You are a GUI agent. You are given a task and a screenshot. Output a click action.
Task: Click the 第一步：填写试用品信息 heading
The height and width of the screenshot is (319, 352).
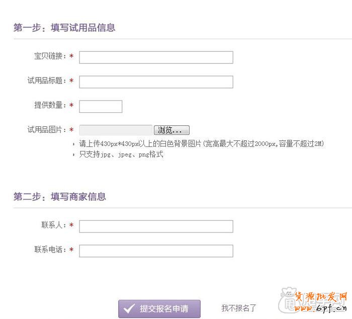click(x=64, y=28)
